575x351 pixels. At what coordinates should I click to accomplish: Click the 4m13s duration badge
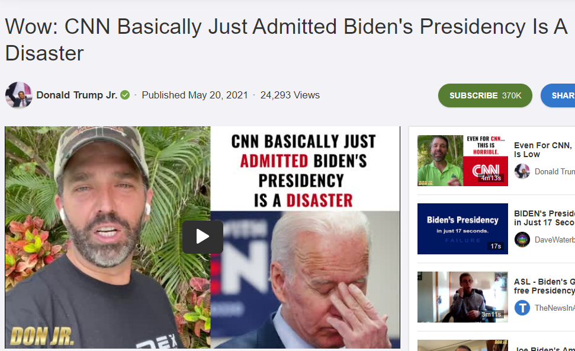[x=491, y=178]
